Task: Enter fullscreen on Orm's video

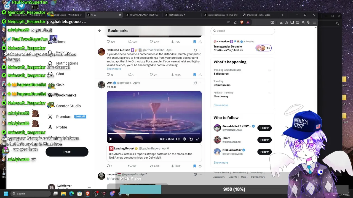Action: coord(198,139)
